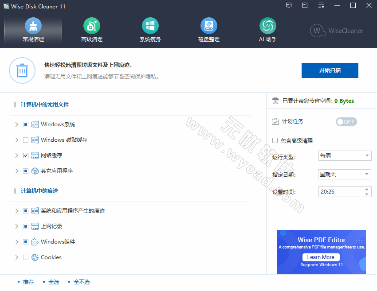Click the edit/note icon in the title bar
This screenshot has width=377, height=291.
tap(305, 6)
